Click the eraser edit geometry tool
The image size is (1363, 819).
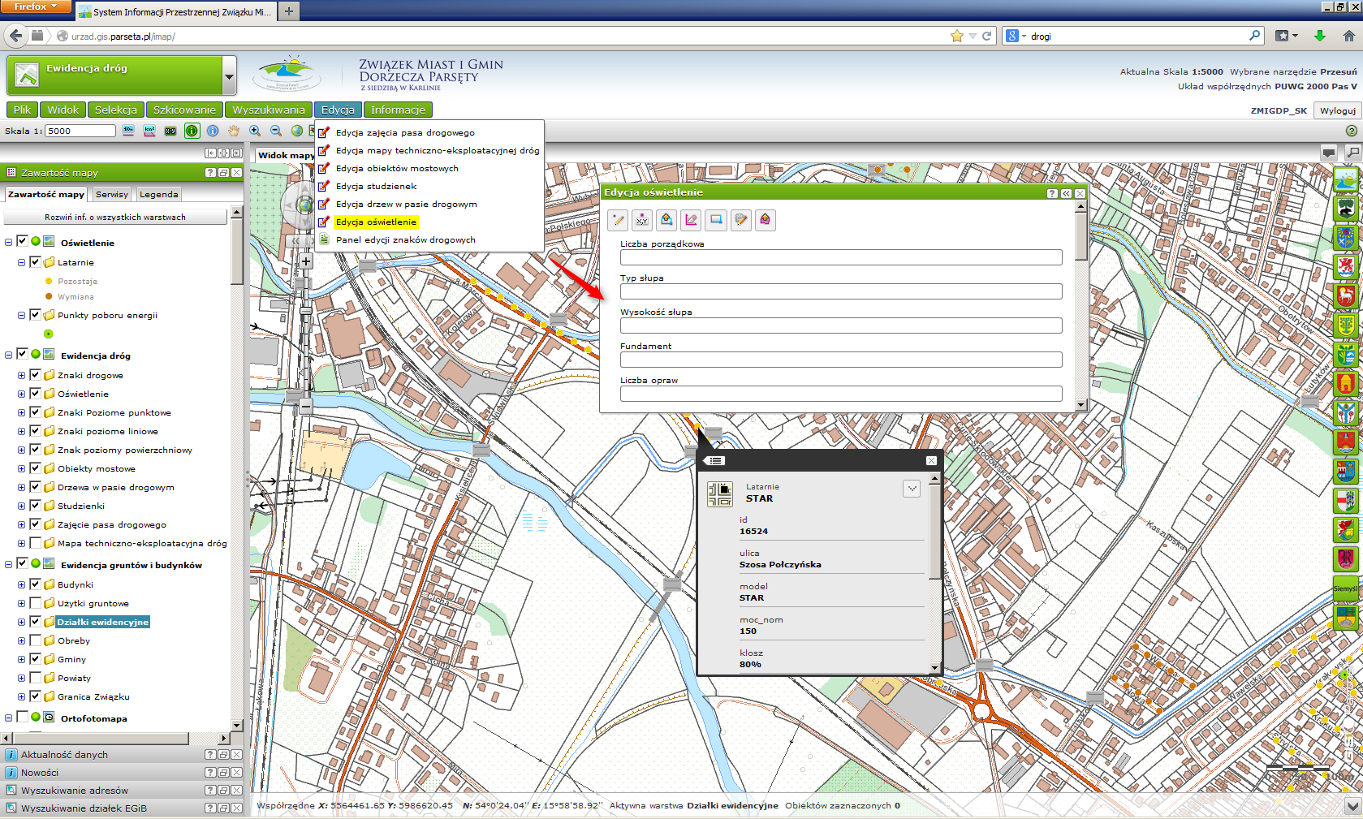tap(692, 220)
